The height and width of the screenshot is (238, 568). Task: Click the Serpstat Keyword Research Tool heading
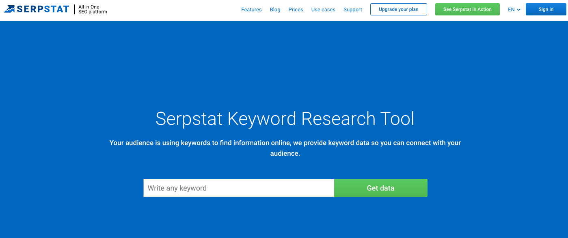285,119
